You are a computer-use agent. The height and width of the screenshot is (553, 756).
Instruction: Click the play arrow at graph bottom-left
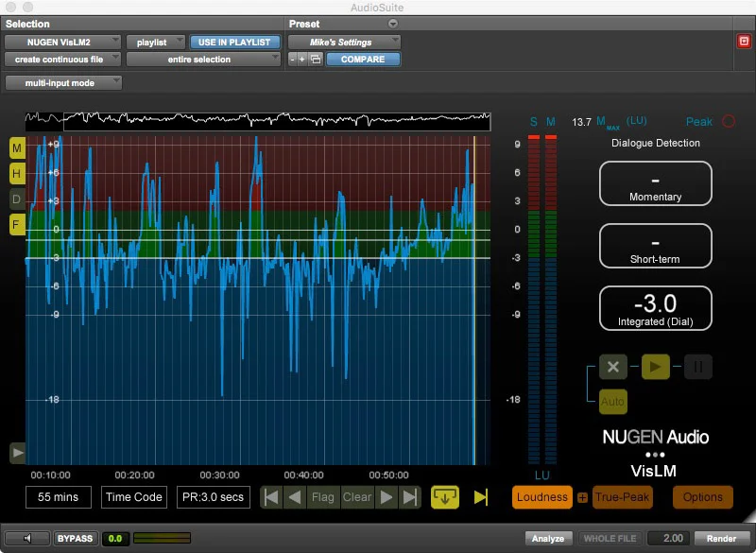coord(17,453)
